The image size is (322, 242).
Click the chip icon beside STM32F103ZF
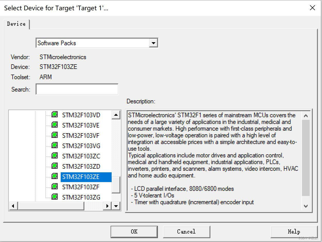click(x=55, y=186)
